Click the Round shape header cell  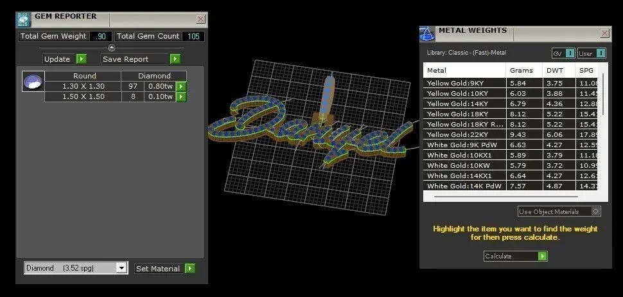pos(83,76)
